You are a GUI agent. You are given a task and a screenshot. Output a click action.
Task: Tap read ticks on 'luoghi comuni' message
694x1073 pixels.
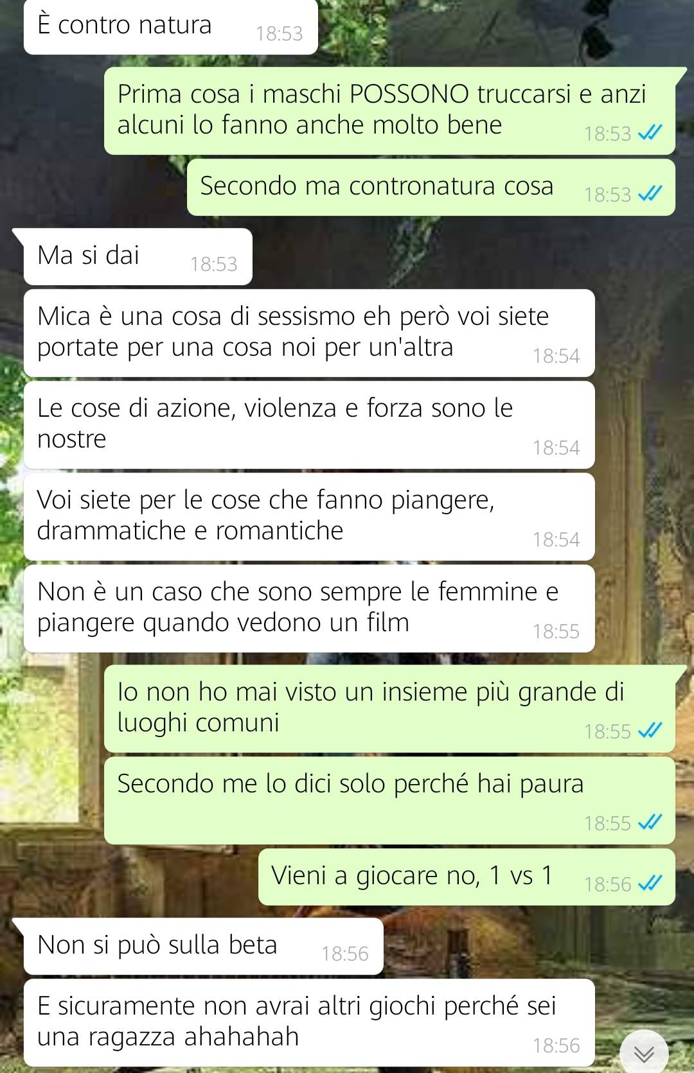click(x=650, y=731)
